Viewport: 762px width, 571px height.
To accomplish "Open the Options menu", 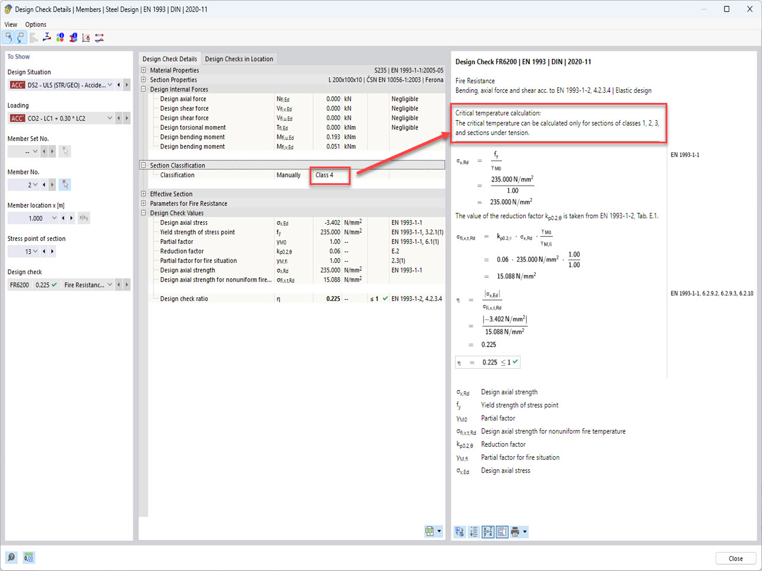I will tap(36, 24).
